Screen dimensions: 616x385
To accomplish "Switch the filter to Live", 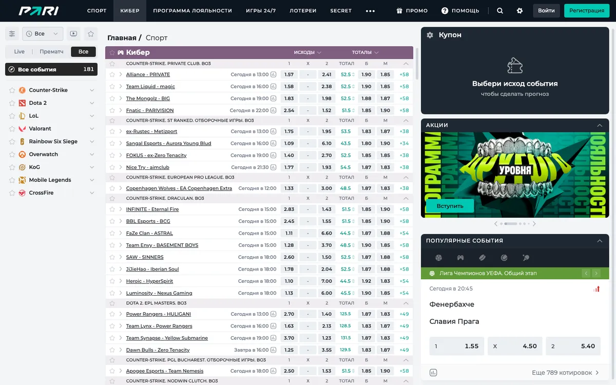I will pyautogui.click(x=20, y=52).
